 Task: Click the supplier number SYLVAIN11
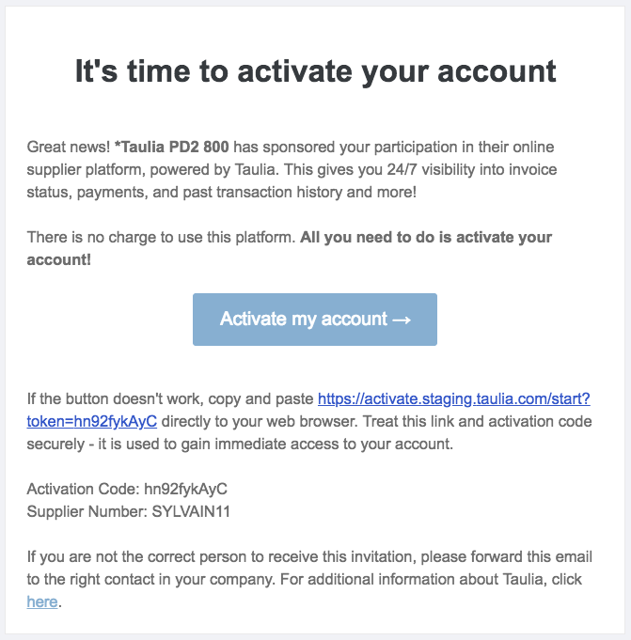tap(191, 511)
